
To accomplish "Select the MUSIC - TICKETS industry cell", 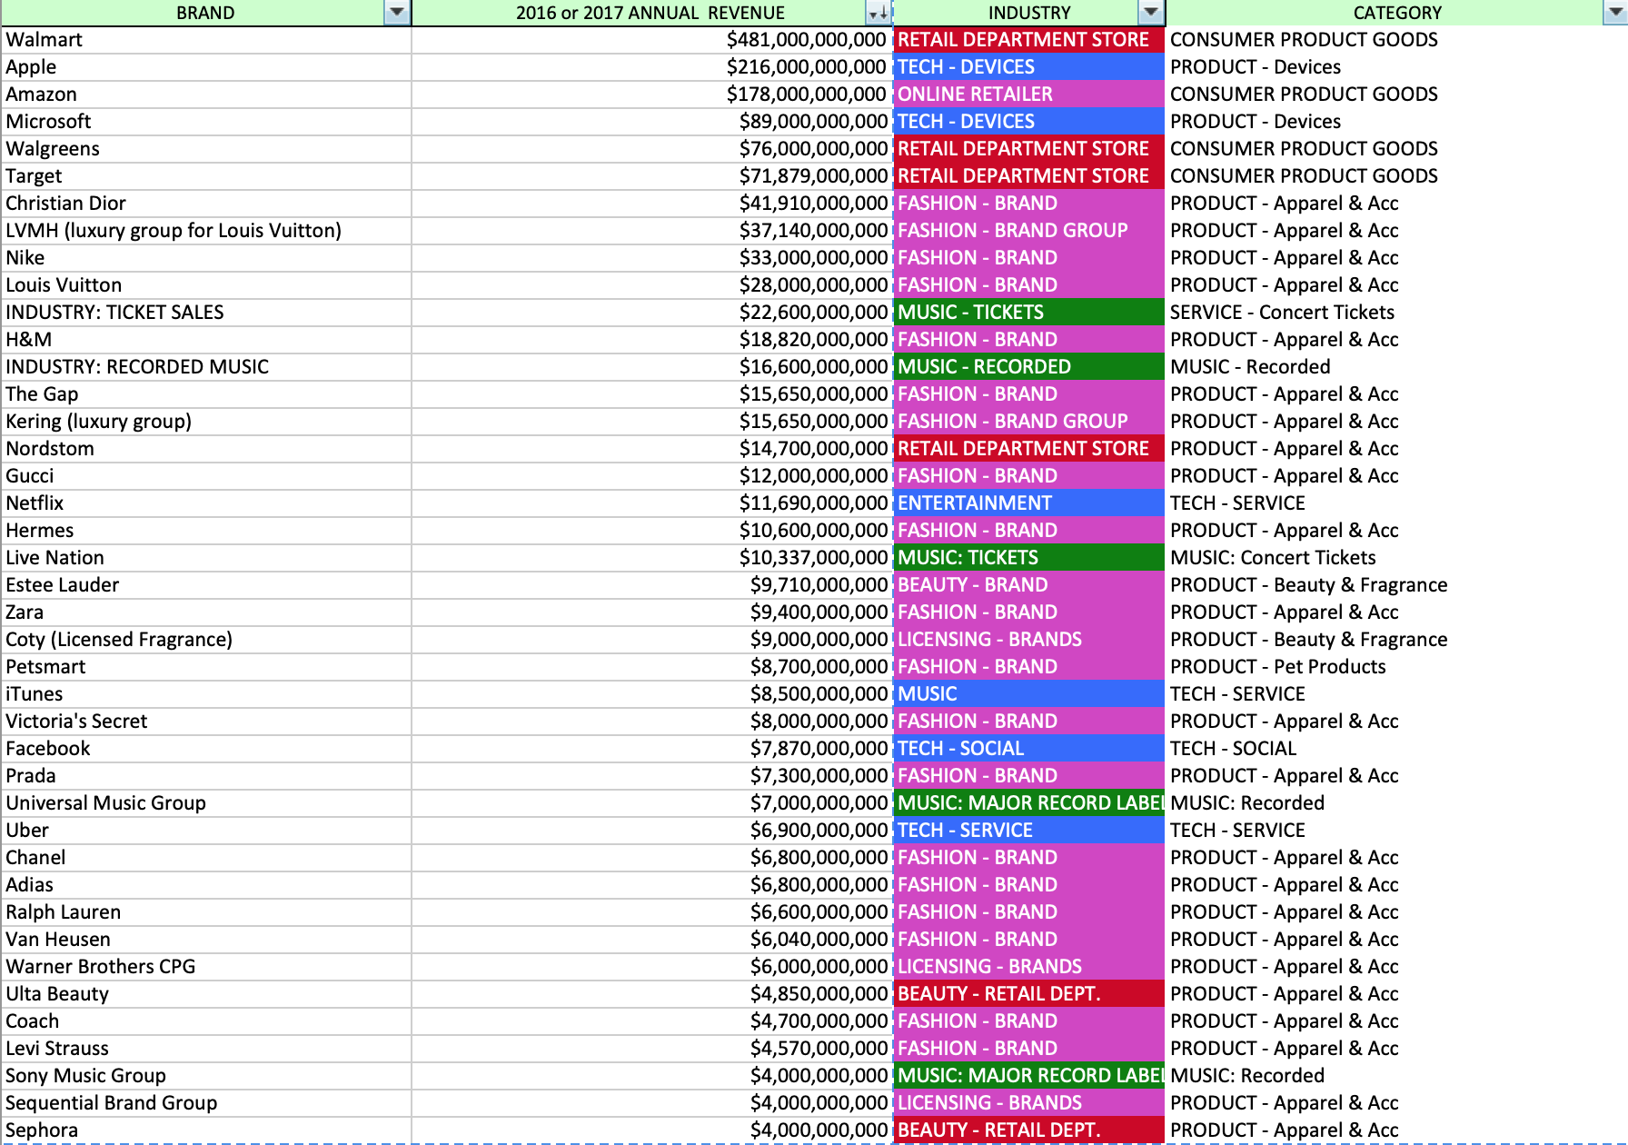I will [x=1029, y=313].
